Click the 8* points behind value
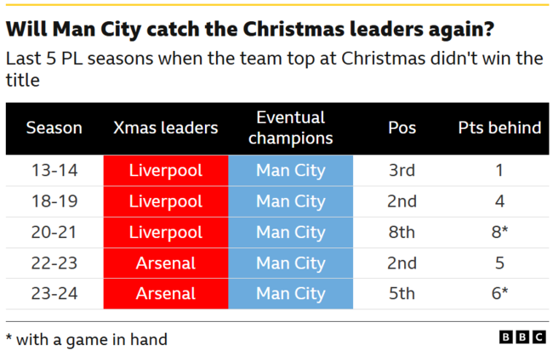The height and width of the screenshot is (356, 553). 499,232
